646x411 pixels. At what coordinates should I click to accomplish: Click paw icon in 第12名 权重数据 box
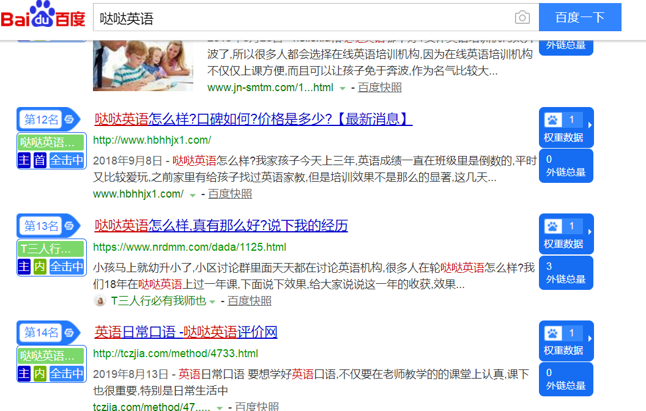(552, 120)
